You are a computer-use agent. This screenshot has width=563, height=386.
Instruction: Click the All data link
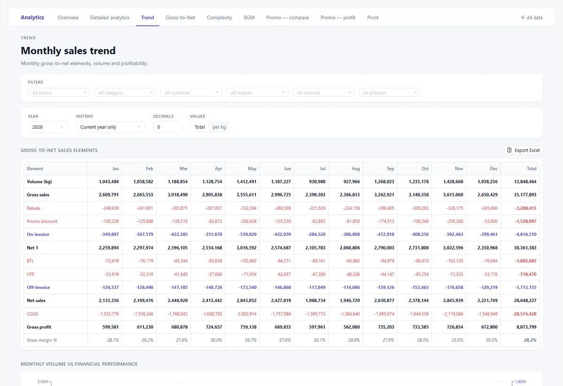click(x=532, y=17)
